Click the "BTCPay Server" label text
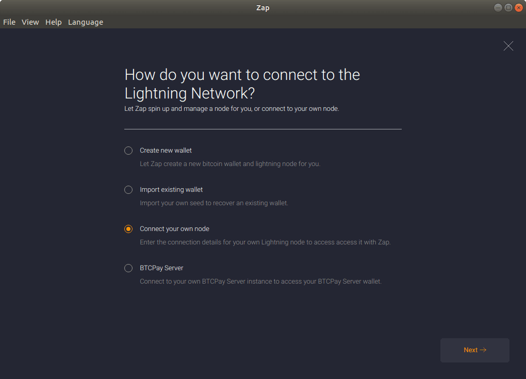 point(162,268)
